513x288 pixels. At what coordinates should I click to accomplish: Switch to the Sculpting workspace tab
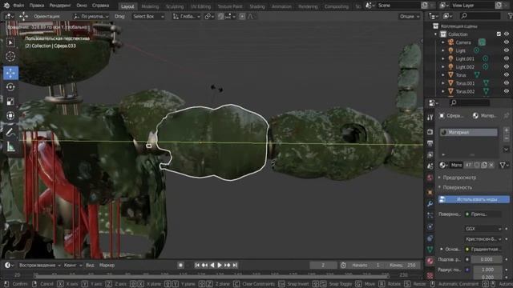(x=175, y=6)
